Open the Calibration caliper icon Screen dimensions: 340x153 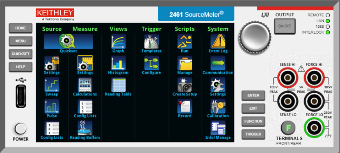pyautogui.click(x=218, y=106)
